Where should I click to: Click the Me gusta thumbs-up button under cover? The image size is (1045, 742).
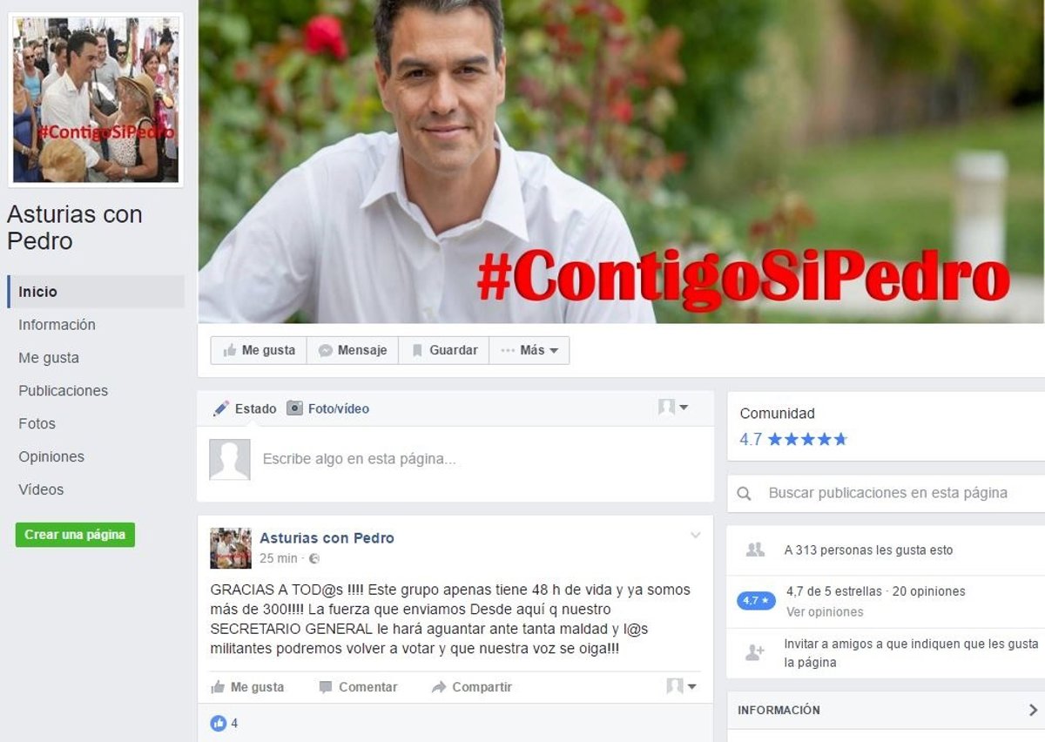259,350
